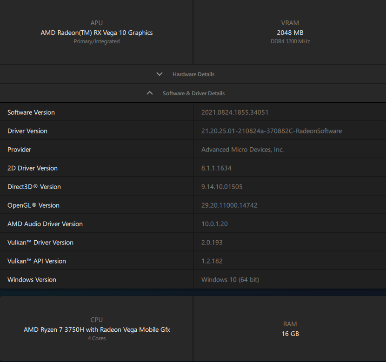Select the 2D Driver Version label
The image size is (386, 362).
tap(33, 168)
